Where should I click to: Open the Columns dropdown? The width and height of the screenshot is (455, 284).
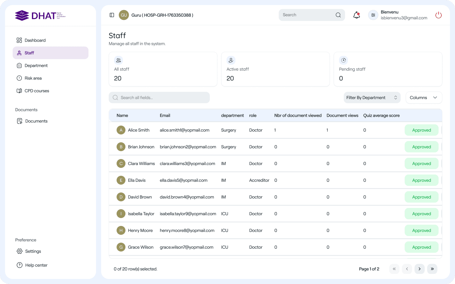423,98
